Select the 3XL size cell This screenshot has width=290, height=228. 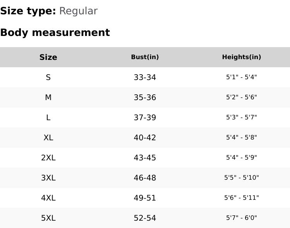[48, 178]
